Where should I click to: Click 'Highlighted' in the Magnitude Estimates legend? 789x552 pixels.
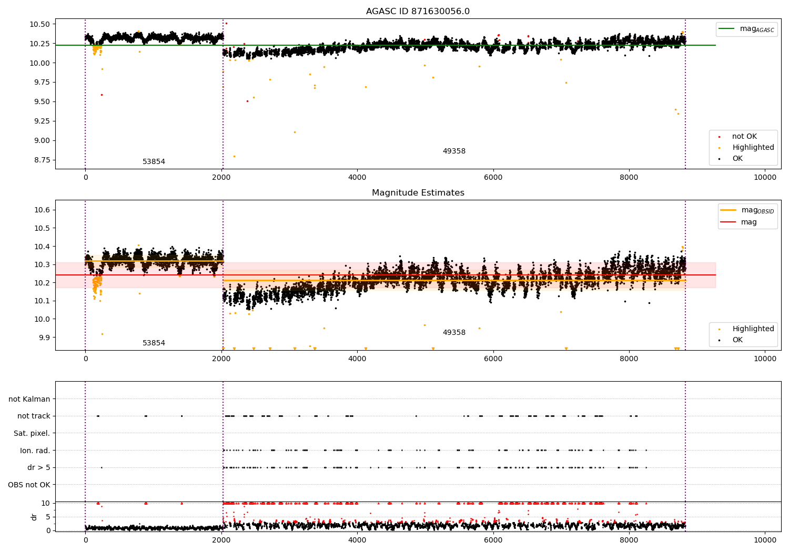pyautogui.click(x=753, y=329)
